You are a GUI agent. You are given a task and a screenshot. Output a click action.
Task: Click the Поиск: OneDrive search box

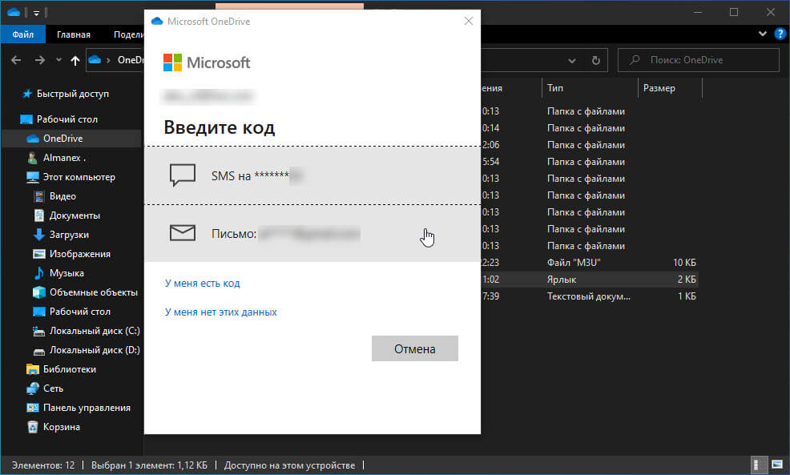pyautogui.click(x=699, y=60)
